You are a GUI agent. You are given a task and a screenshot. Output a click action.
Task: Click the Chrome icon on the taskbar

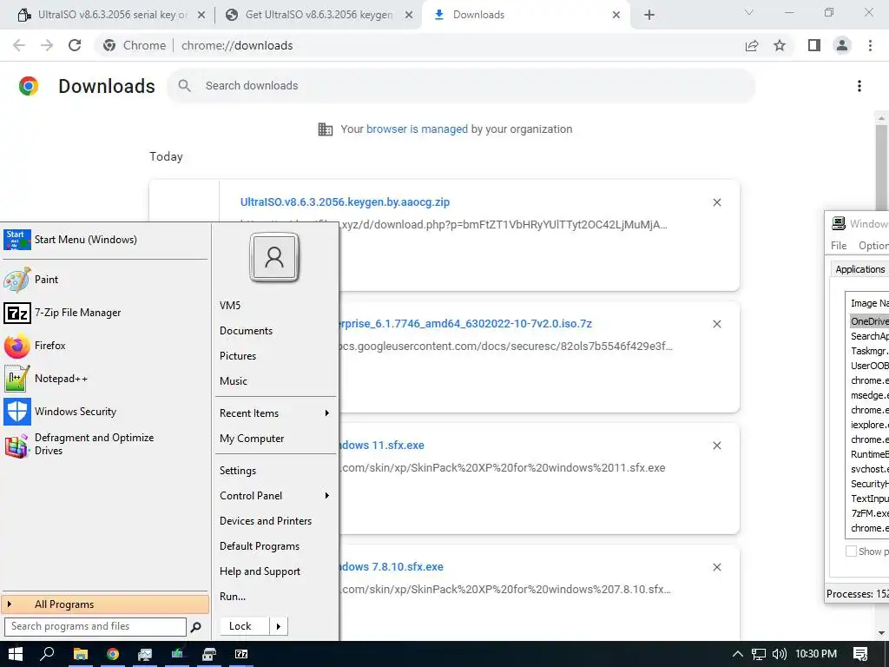(x=113, y=654)
